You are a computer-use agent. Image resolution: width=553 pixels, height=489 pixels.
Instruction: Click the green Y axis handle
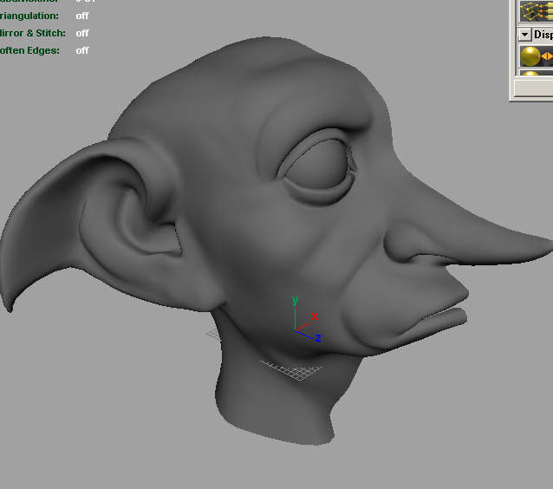point(295,302)
